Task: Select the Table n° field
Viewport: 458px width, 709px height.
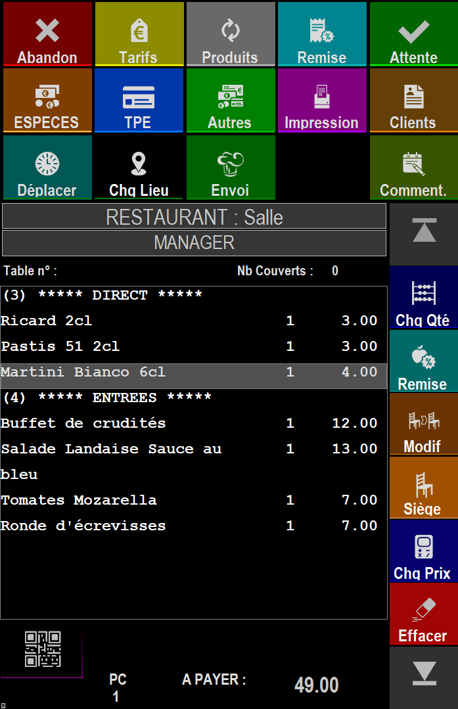Action: point(30,271)
